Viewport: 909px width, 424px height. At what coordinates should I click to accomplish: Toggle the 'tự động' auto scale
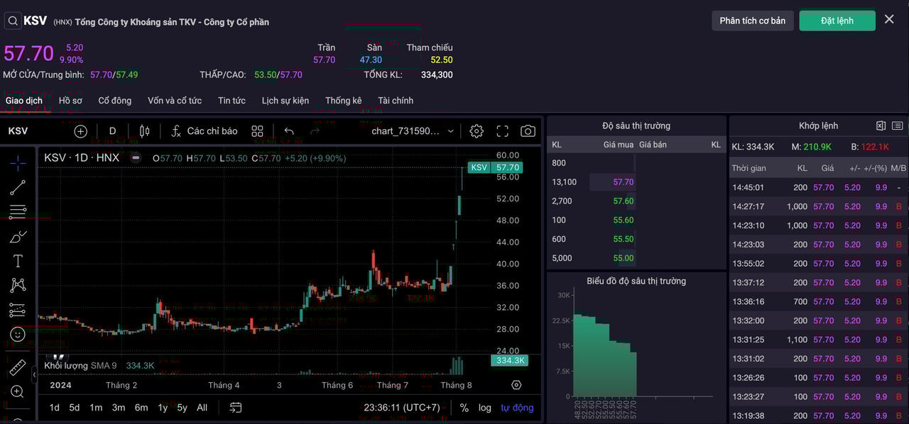[517, 408]
